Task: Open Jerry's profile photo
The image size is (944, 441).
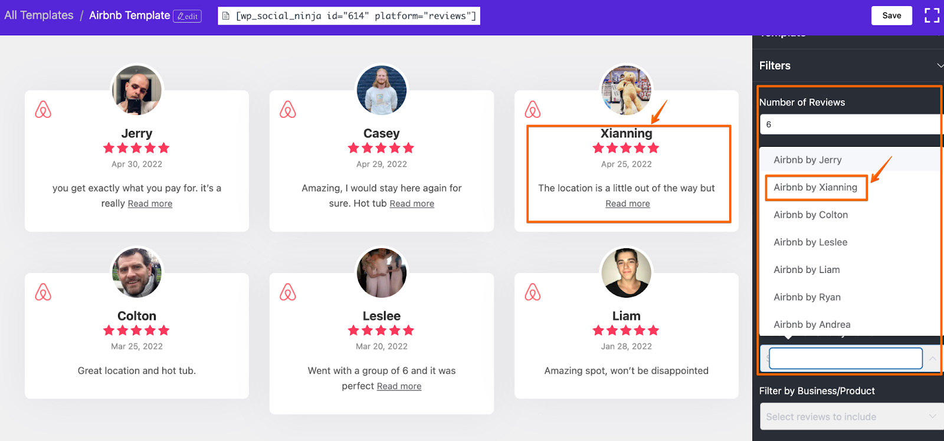Action: tap(137, 90)
